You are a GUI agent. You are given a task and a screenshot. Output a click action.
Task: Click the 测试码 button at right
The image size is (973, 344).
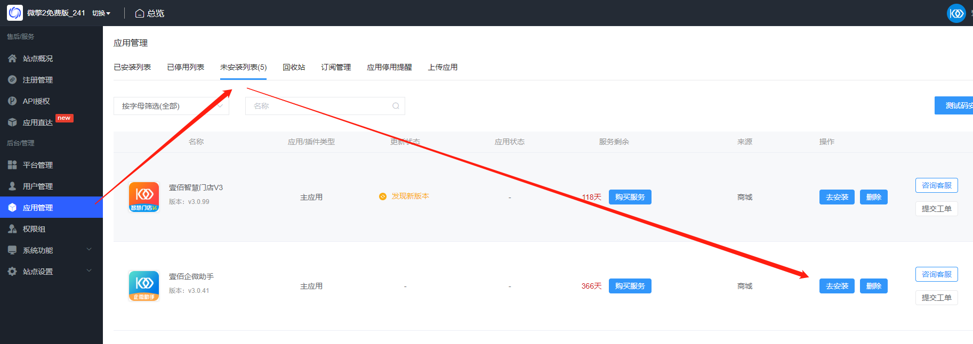[954, 105]
